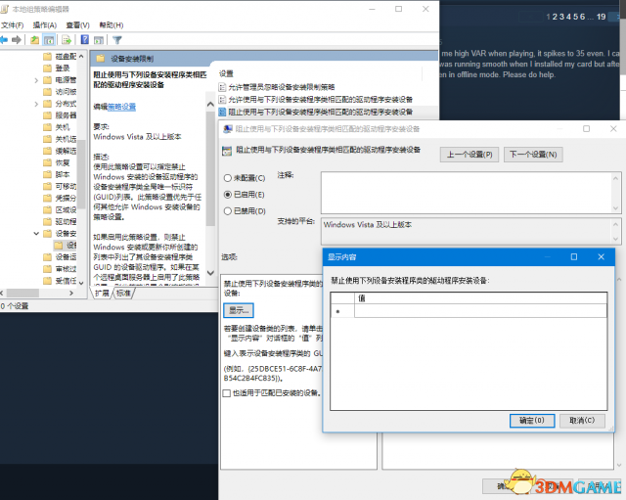Go to page 3 in background forum
The height and width of the screenshot is (500, 626).
(x=562, y=17)
